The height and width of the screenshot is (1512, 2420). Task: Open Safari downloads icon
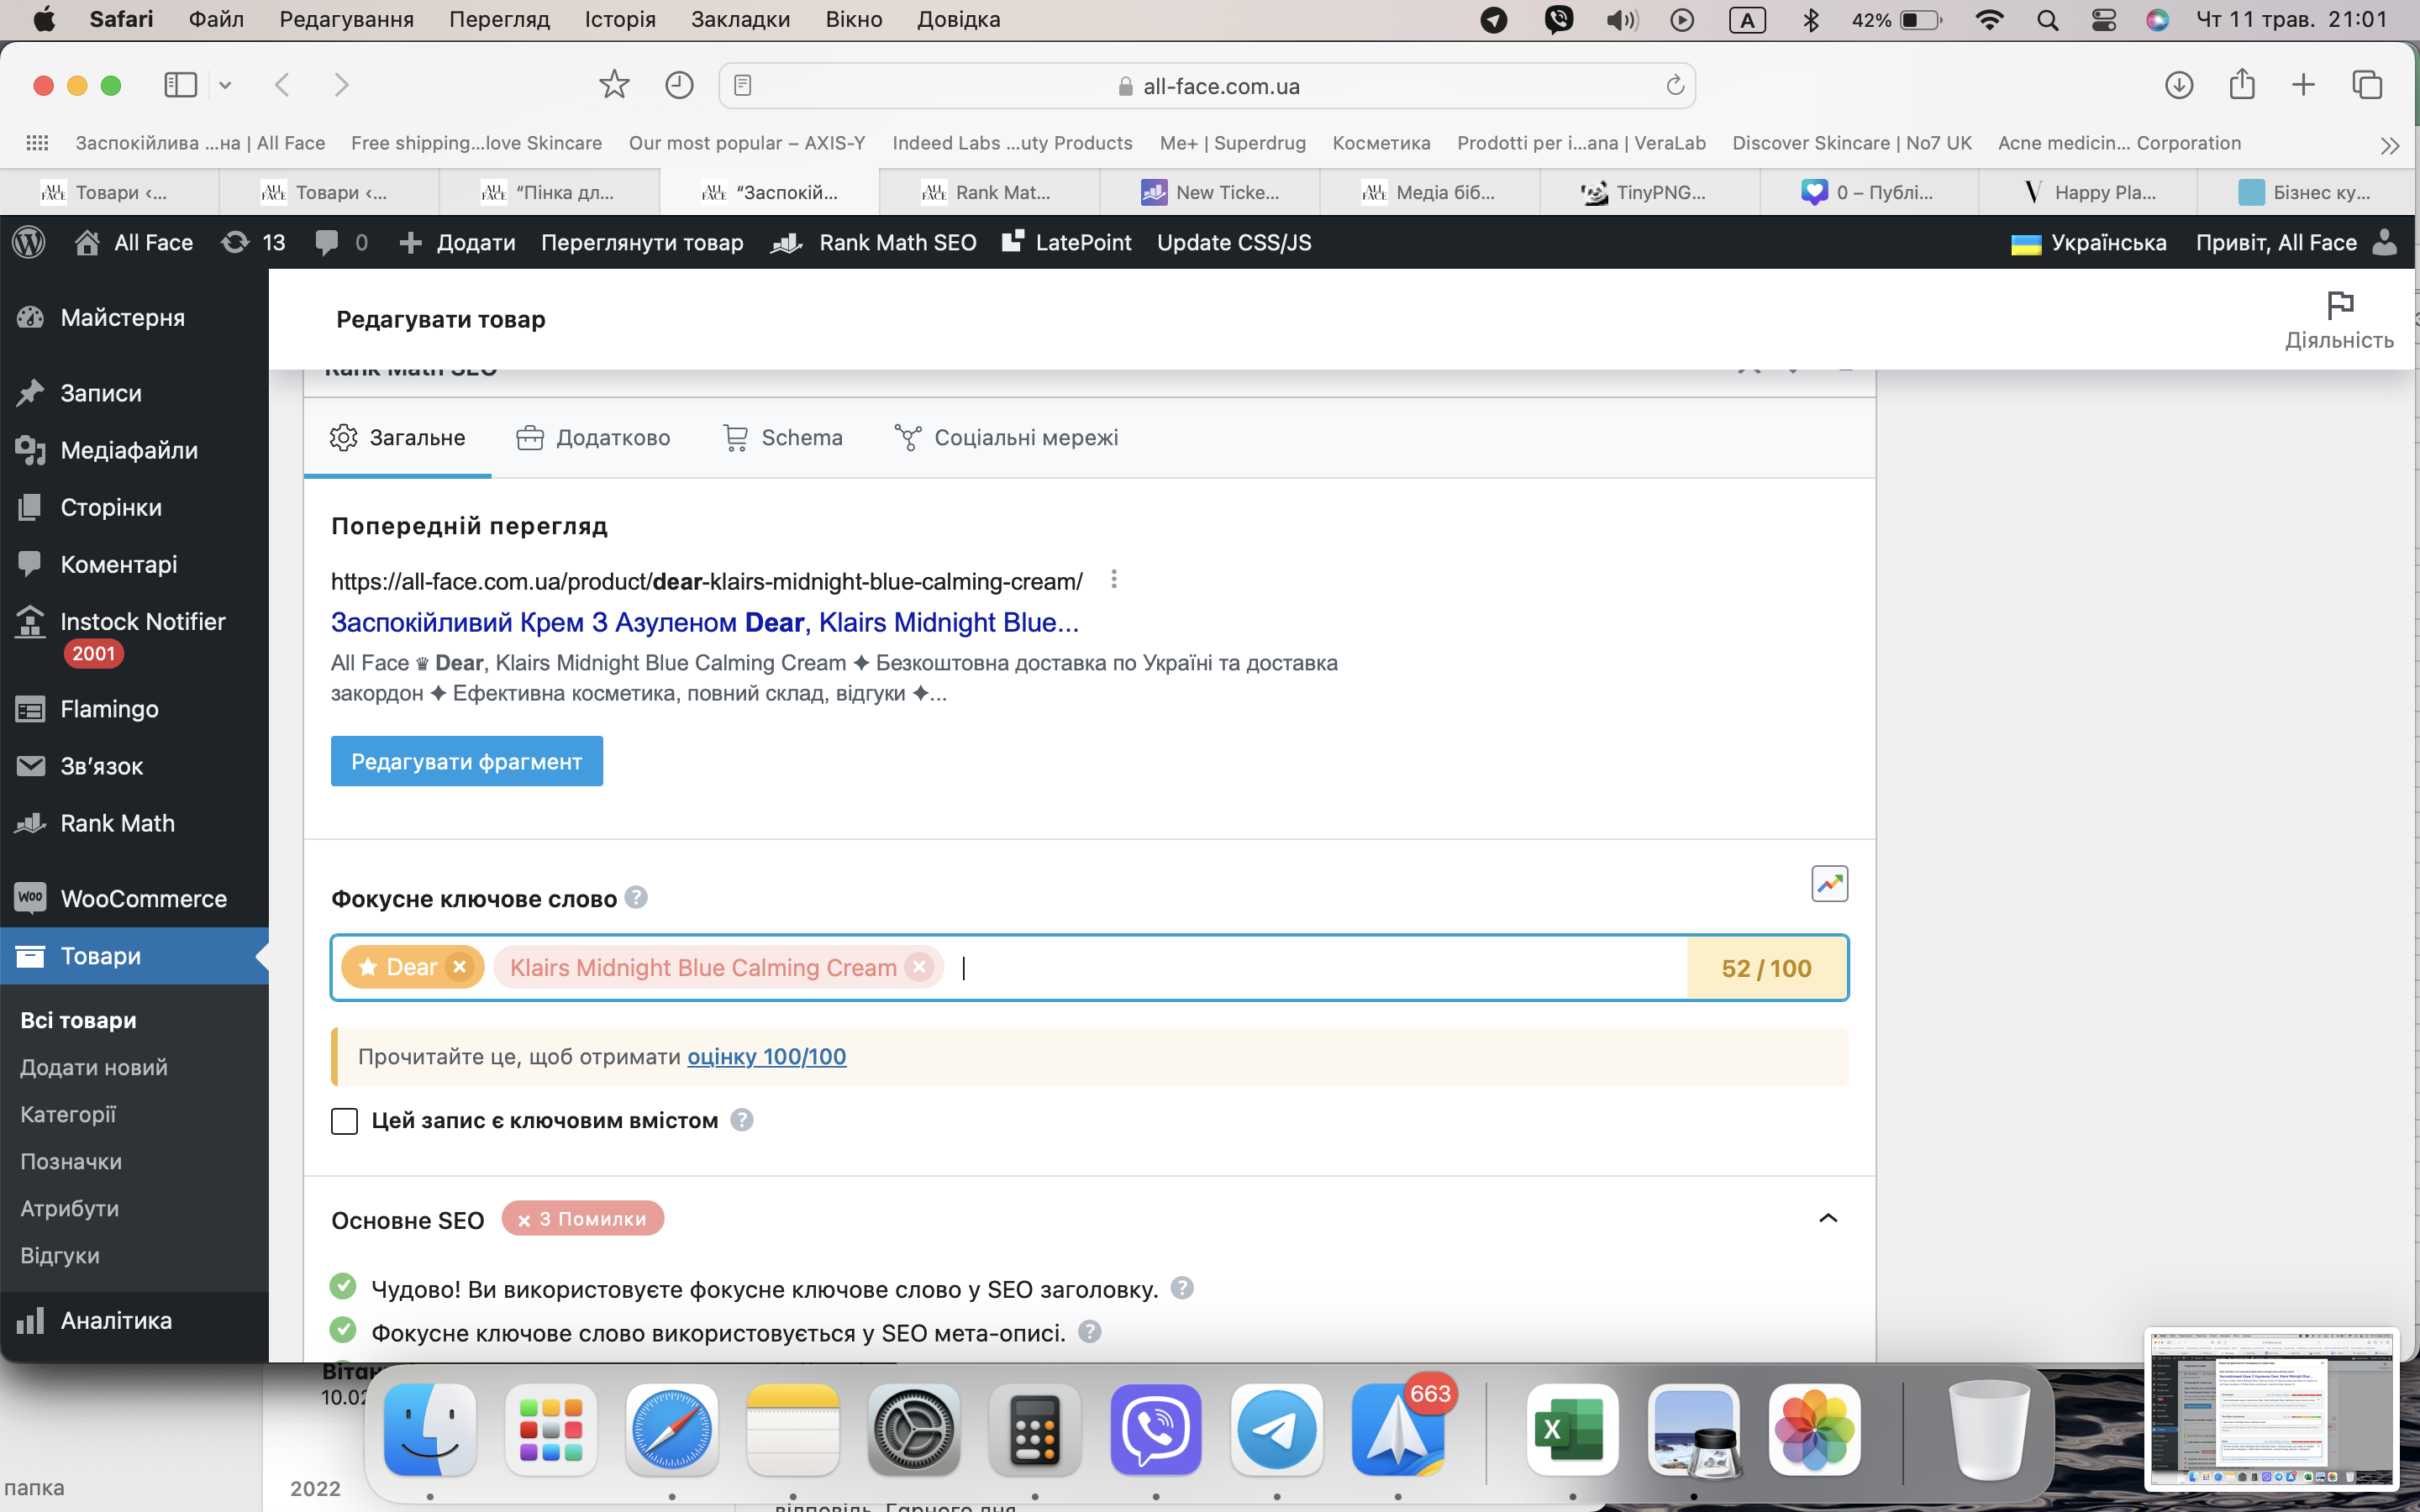pos(2178,86)
